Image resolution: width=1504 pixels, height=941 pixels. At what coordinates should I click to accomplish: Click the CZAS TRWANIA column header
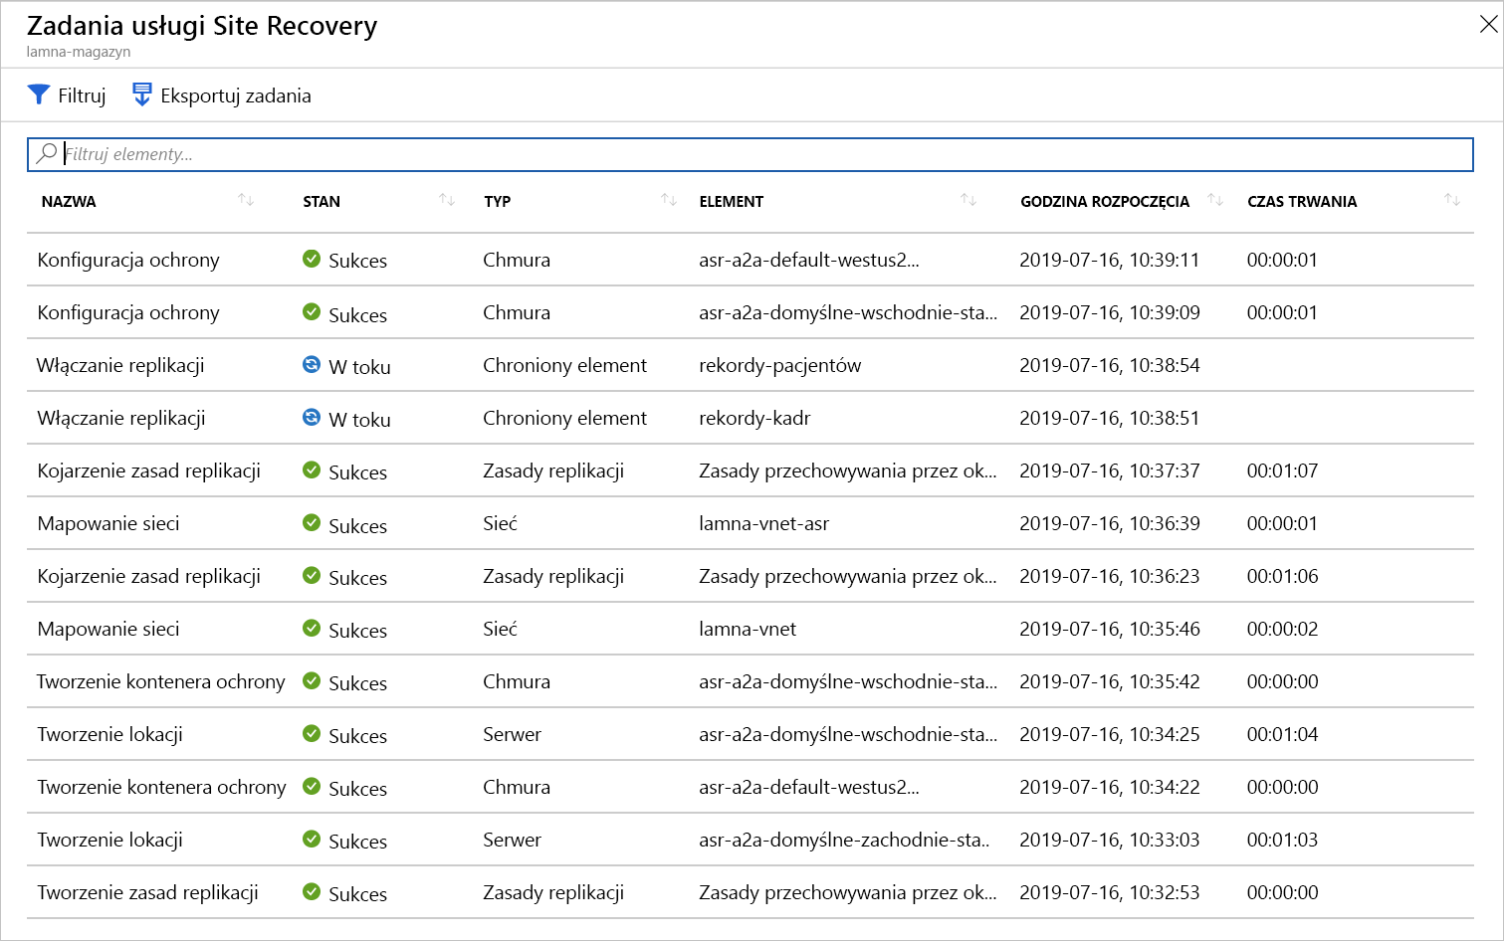pos(1302,201)
